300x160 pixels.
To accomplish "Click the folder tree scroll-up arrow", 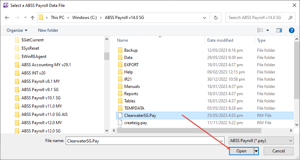I will tap(107, 39).
